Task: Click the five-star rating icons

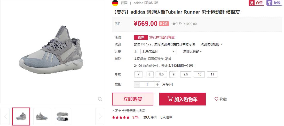Action: (x=121, y=118)
